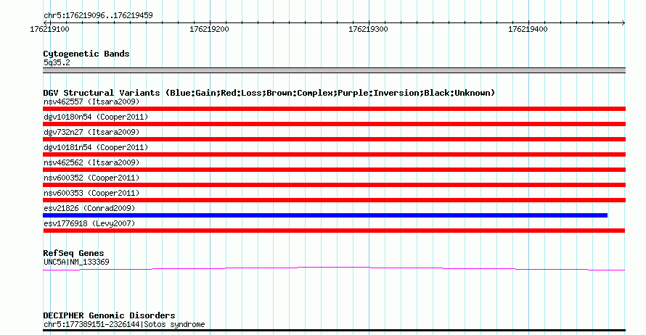Click the chr5:176219096..176219459 region label
The width and height of the screenshot is (646, 335).
coord(98,15)
